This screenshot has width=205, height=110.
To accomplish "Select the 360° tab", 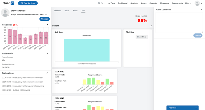I will [83, 11].
